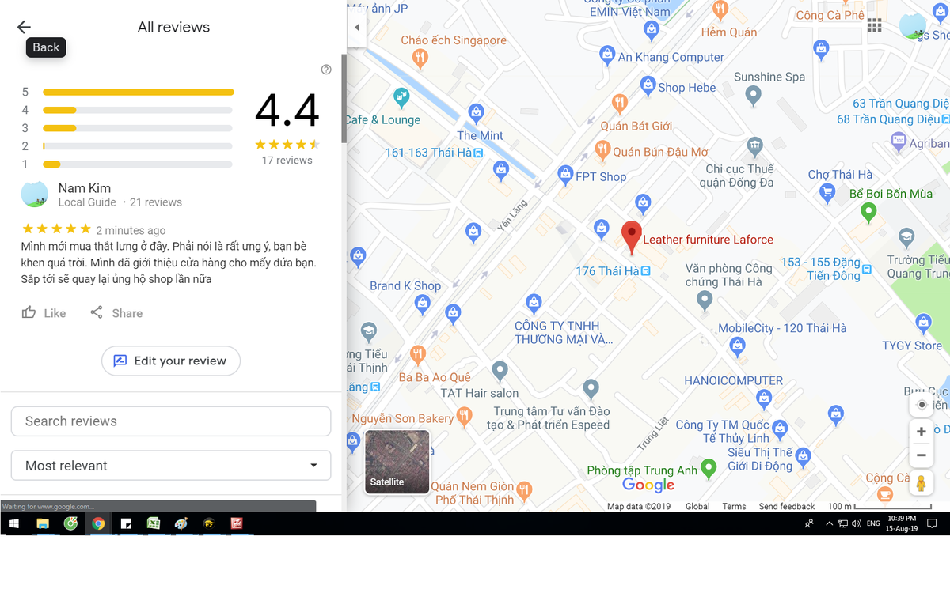Select the Cafe & Lounge pin
The width and height of the screenshot is (950, 593).
(x=402, y=98)
